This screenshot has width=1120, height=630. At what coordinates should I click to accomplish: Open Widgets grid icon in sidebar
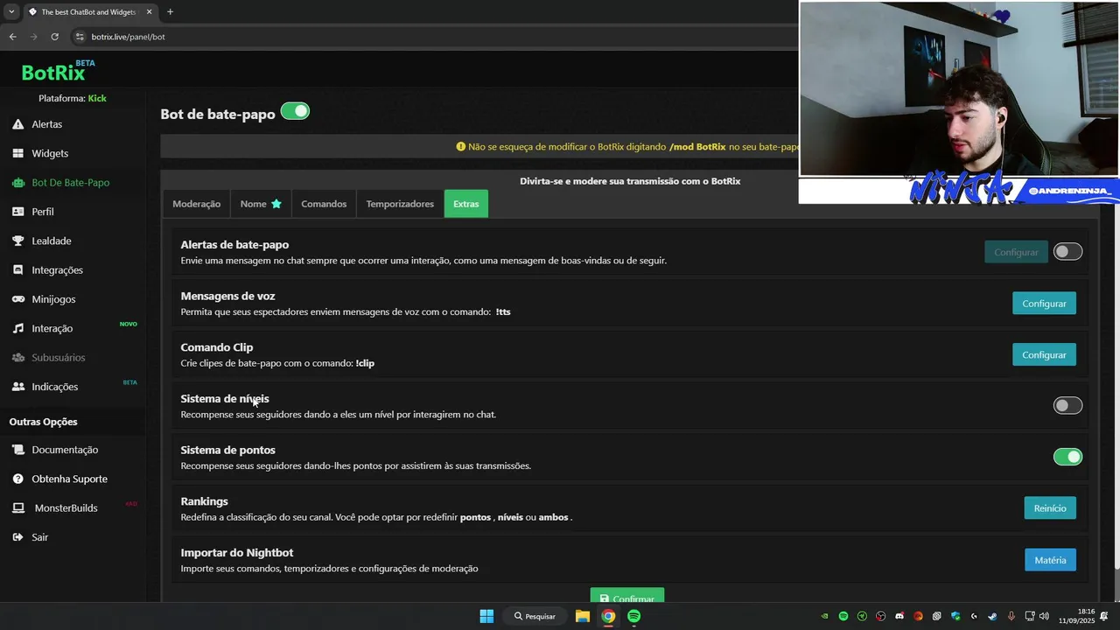(x=17, y=153)
